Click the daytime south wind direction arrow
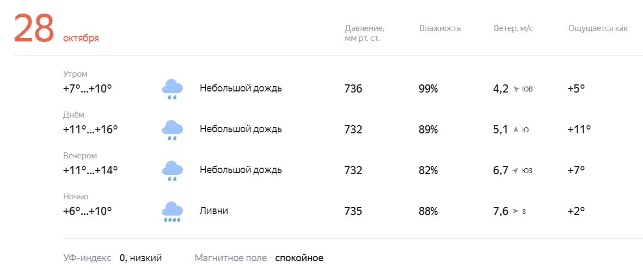The image size is (643, 270). [516, 130]
